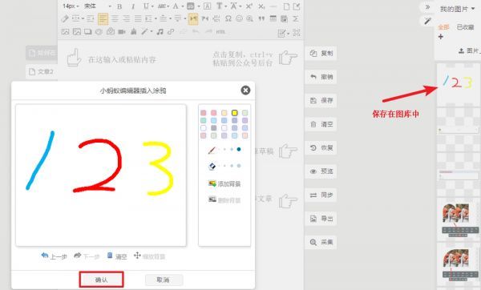Screen dimensions: 481x290
Task: Insert special character with the Omega icon
Action: click(x=228, y=18)
